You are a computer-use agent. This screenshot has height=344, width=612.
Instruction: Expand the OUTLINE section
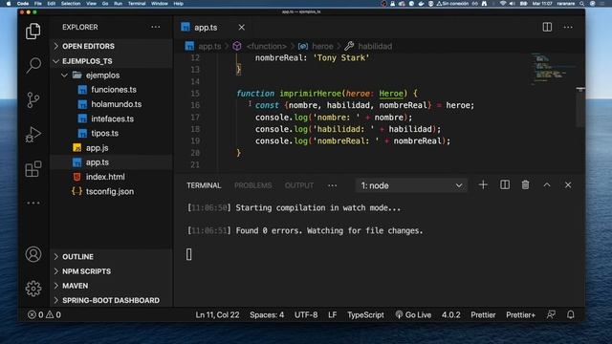[x=111, y=257]
